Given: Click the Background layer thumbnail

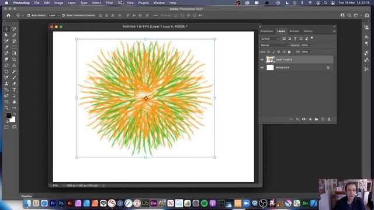Looking at the screenshot, I should click(x=270, y=68).
